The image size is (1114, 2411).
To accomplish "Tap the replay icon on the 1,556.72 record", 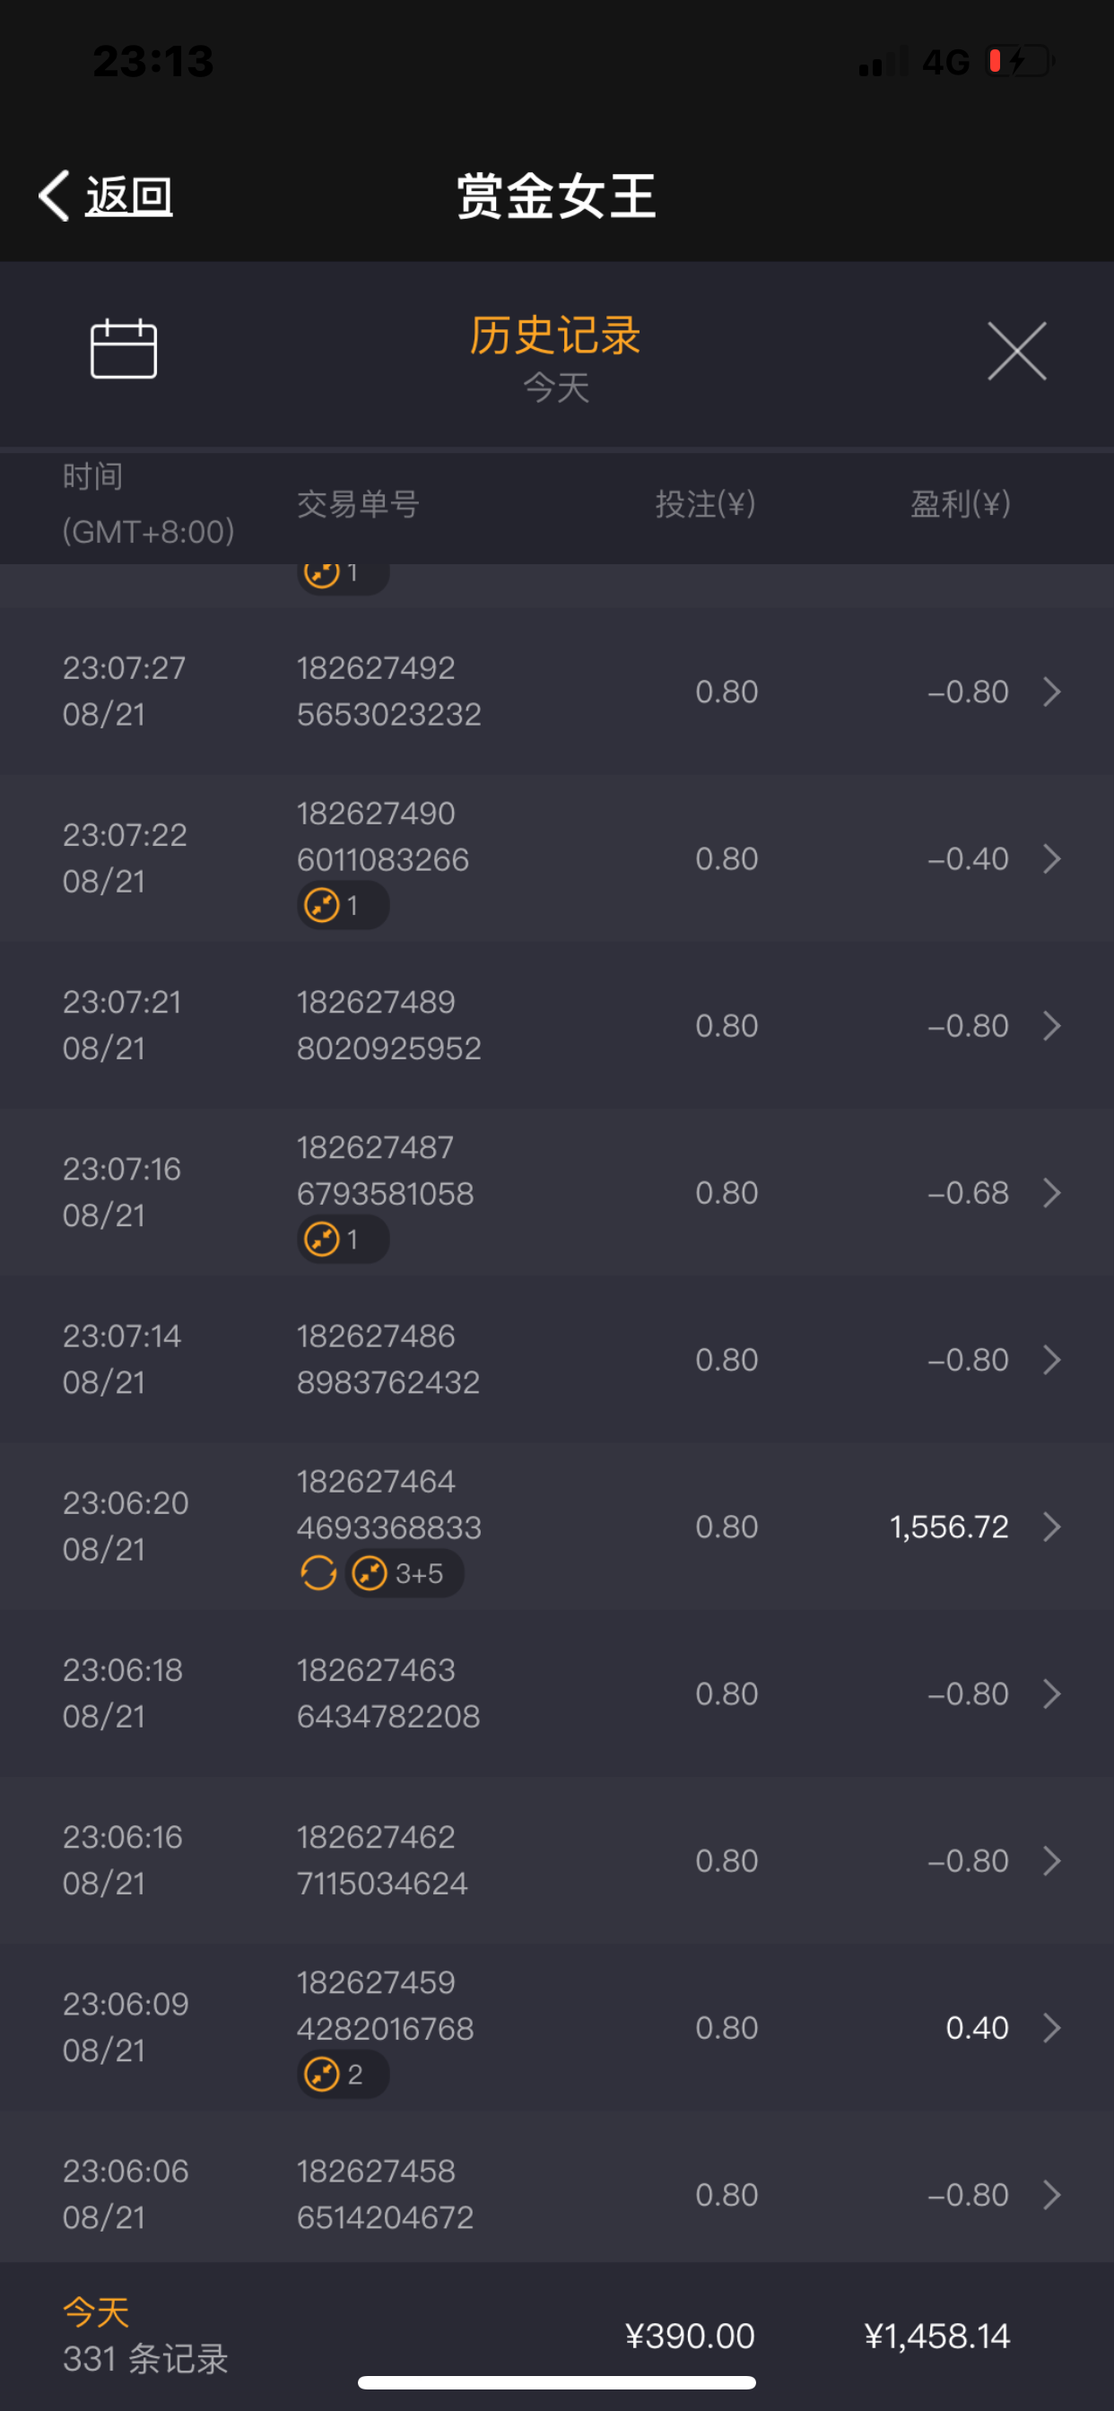I will tap(318, 1573).
